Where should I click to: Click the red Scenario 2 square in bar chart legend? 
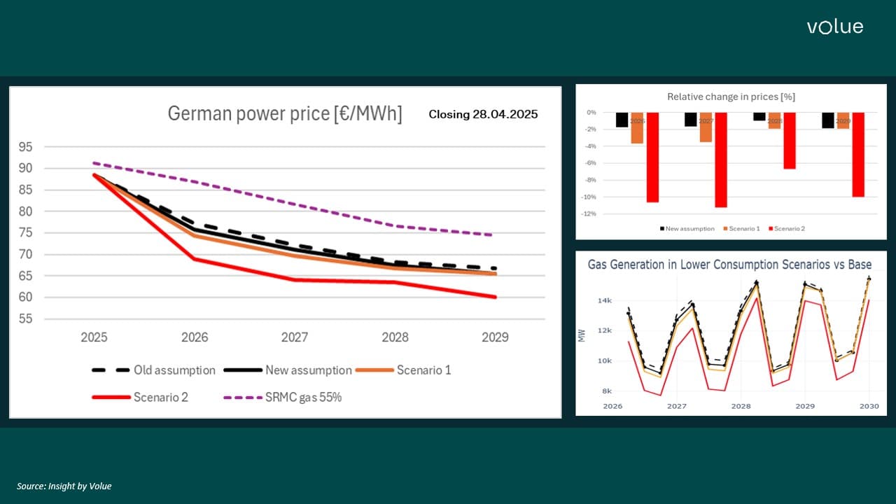[771, 229]
